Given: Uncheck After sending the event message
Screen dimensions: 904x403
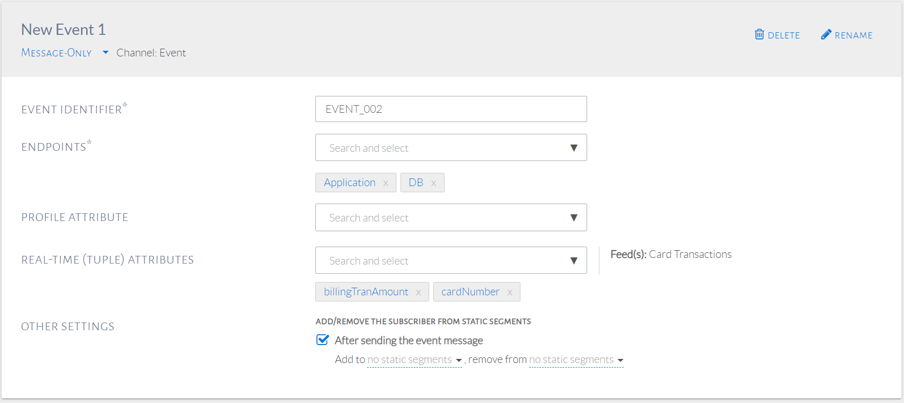Looking at the screenshot, I should [323, 340].
